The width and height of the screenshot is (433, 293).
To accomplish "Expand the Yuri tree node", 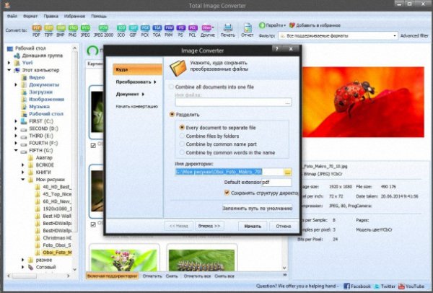I will (x=9, y=63).
